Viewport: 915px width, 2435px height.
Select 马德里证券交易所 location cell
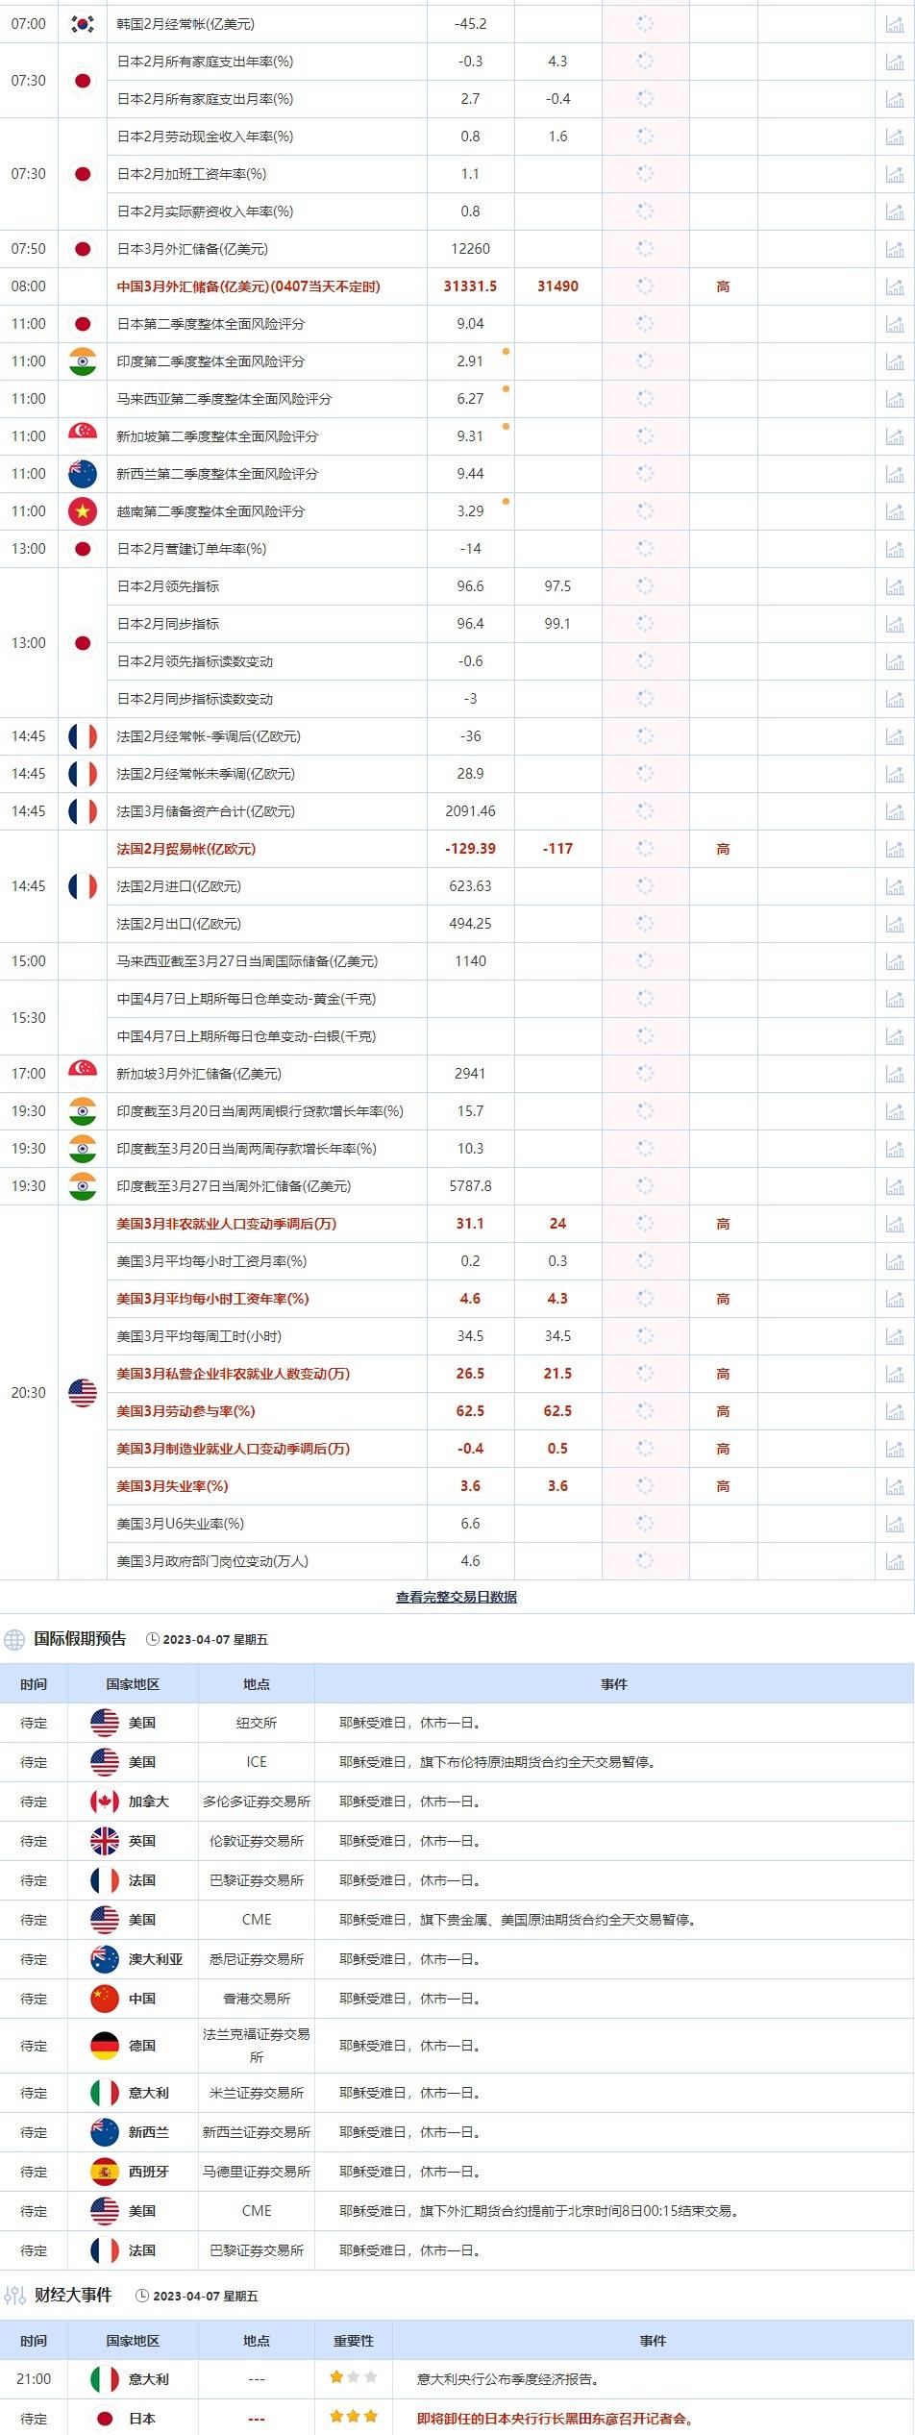click(x=257, y=2172)
